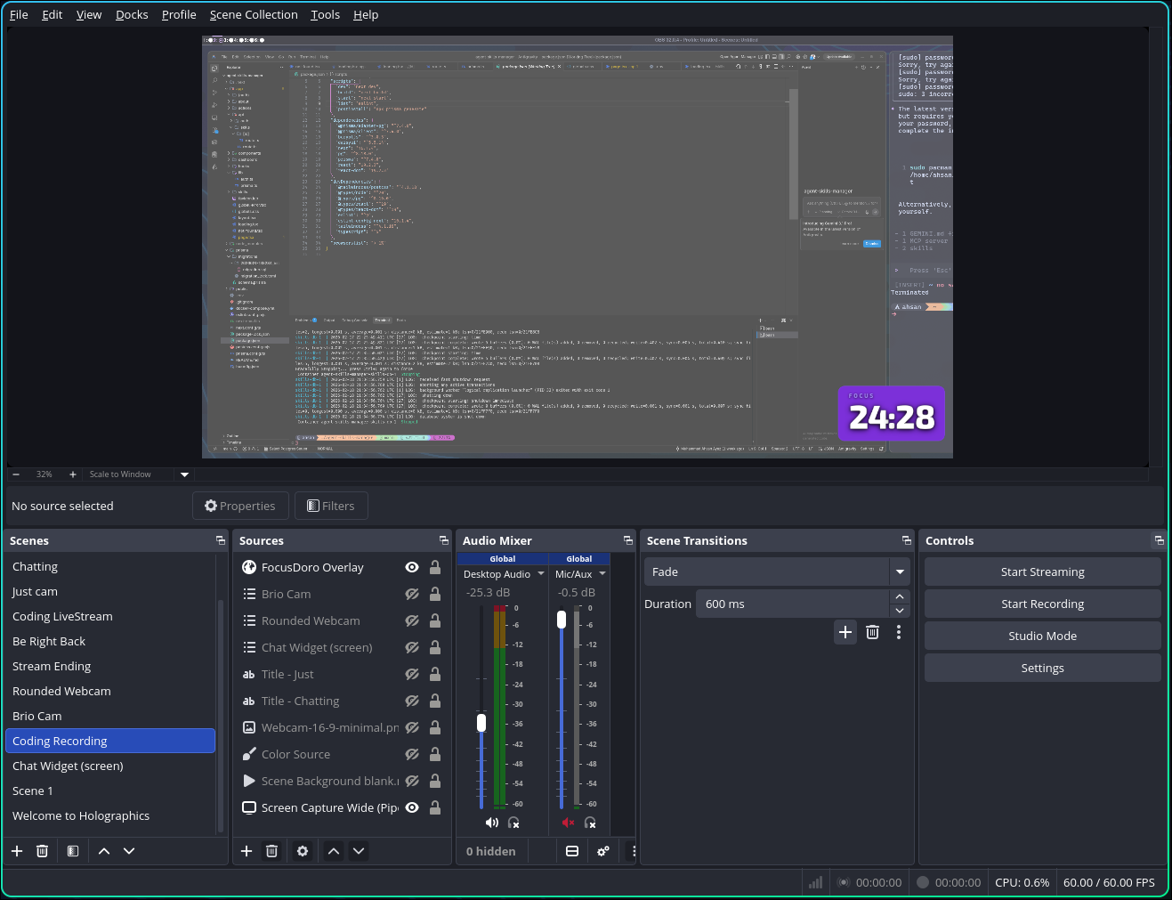Image resolution: width=1172 pixels, height=900 pixels.
Task: Open the Mic/Aux options dropdown
Action: tap(602, 574)
